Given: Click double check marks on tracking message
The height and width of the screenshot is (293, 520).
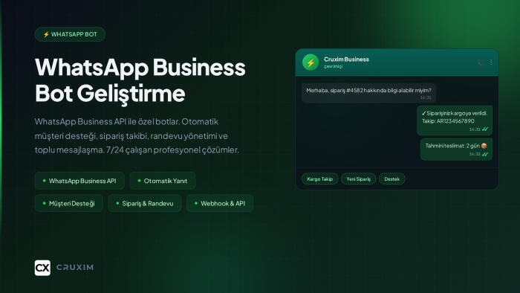Looking at the screenshot, I should pos(485,129).
